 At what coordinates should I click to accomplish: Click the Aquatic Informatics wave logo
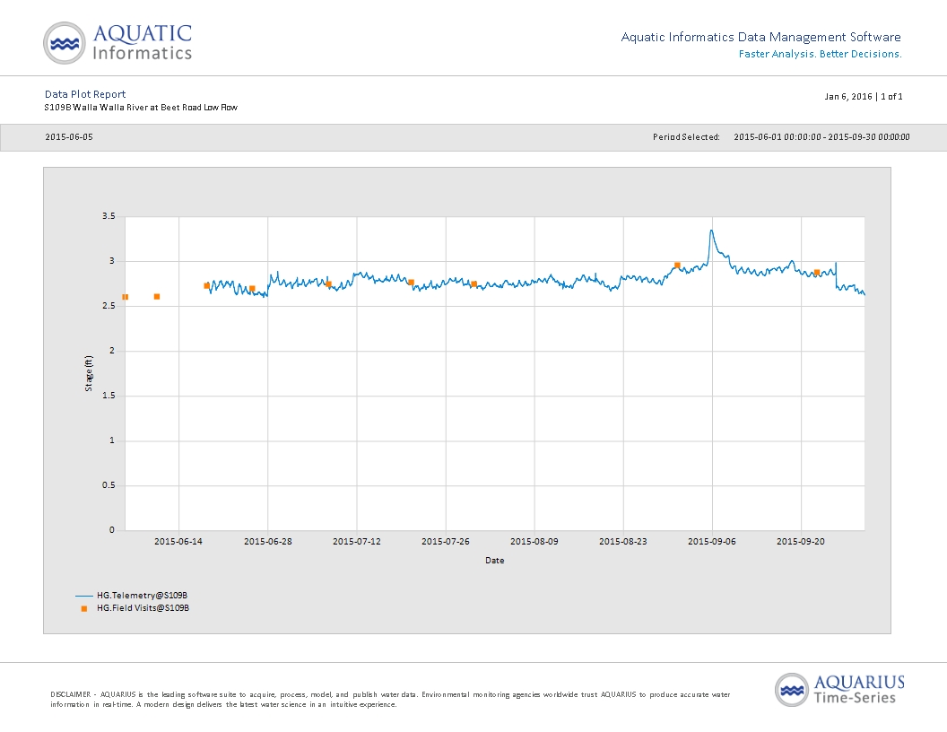[65, 43]
